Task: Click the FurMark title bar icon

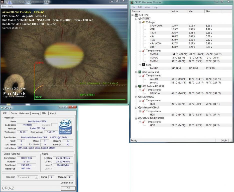Action: pyautogui.click(x=2, y=2)
